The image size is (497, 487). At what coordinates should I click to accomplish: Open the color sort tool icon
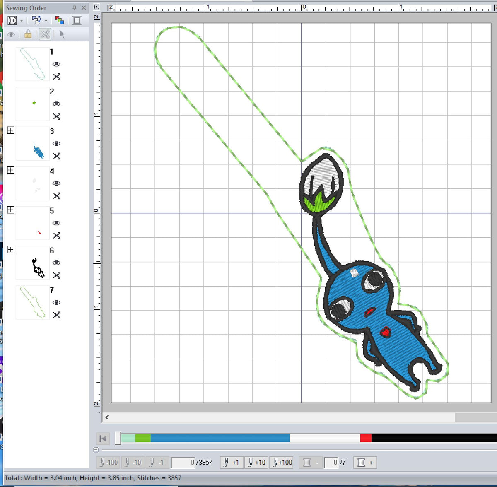tap(59, 20)
